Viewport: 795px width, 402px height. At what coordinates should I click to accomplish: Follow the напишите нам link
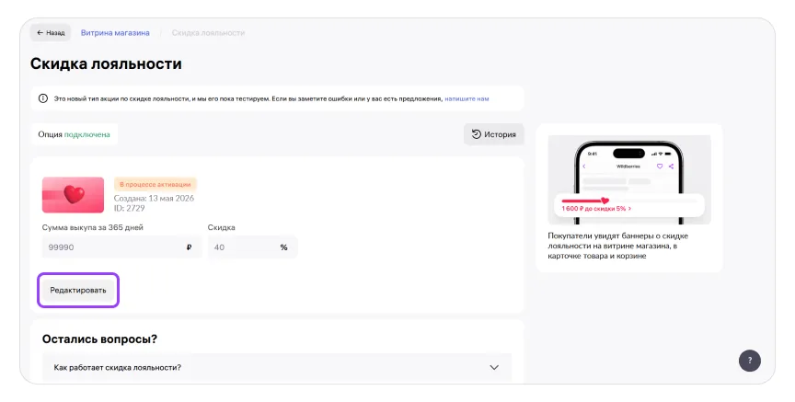(x=467, y=98)
